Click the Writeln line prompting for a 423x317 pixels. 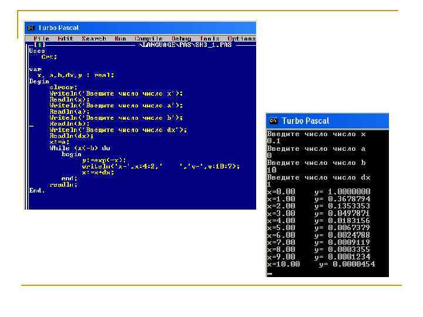[x=116, y=106]
